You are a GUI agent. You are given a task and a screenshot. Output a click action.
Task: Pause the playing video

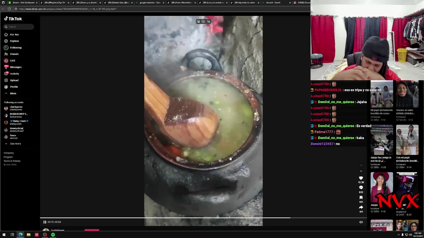point(45,222)
